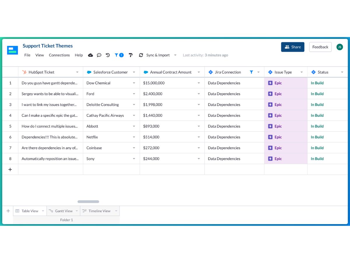The image size is (350, 263).
Task: Open Timeline View tab options arrow
Action: coord(116,211)
